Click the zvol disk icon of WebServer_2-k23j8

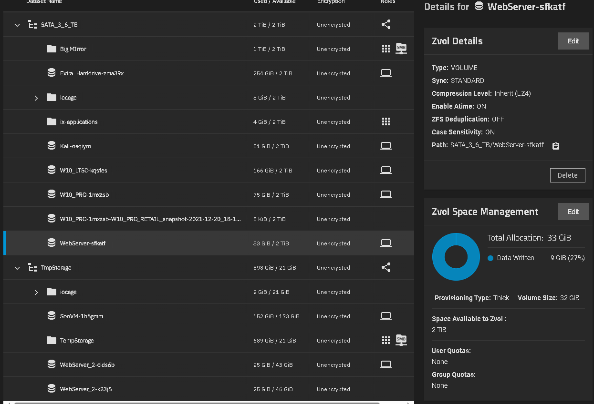[x=52, y=389]
